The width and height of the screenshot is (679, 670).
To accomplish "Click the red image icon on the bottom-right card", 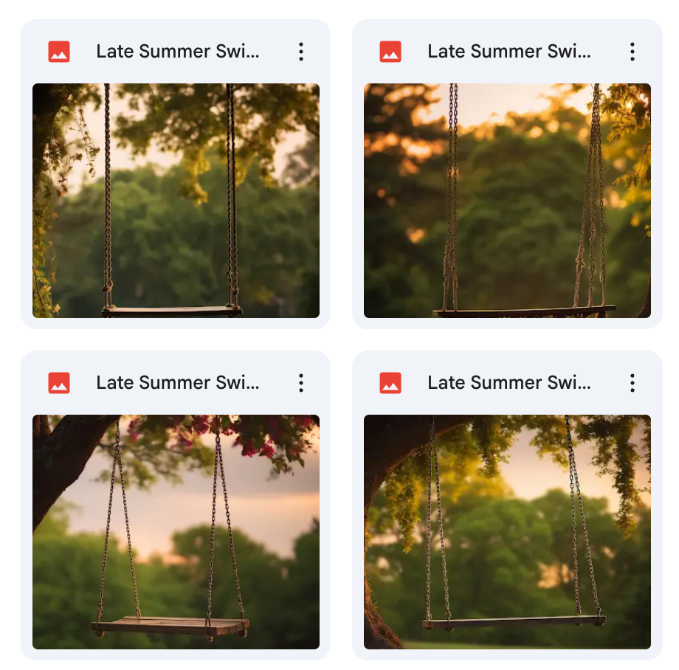I will 390,383.
